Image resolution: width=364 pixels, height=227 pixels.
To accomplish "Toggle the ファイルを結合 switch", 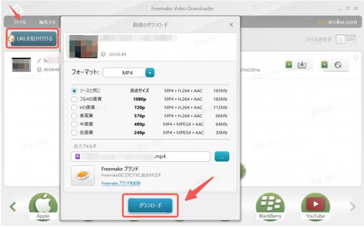I will 346,39.
